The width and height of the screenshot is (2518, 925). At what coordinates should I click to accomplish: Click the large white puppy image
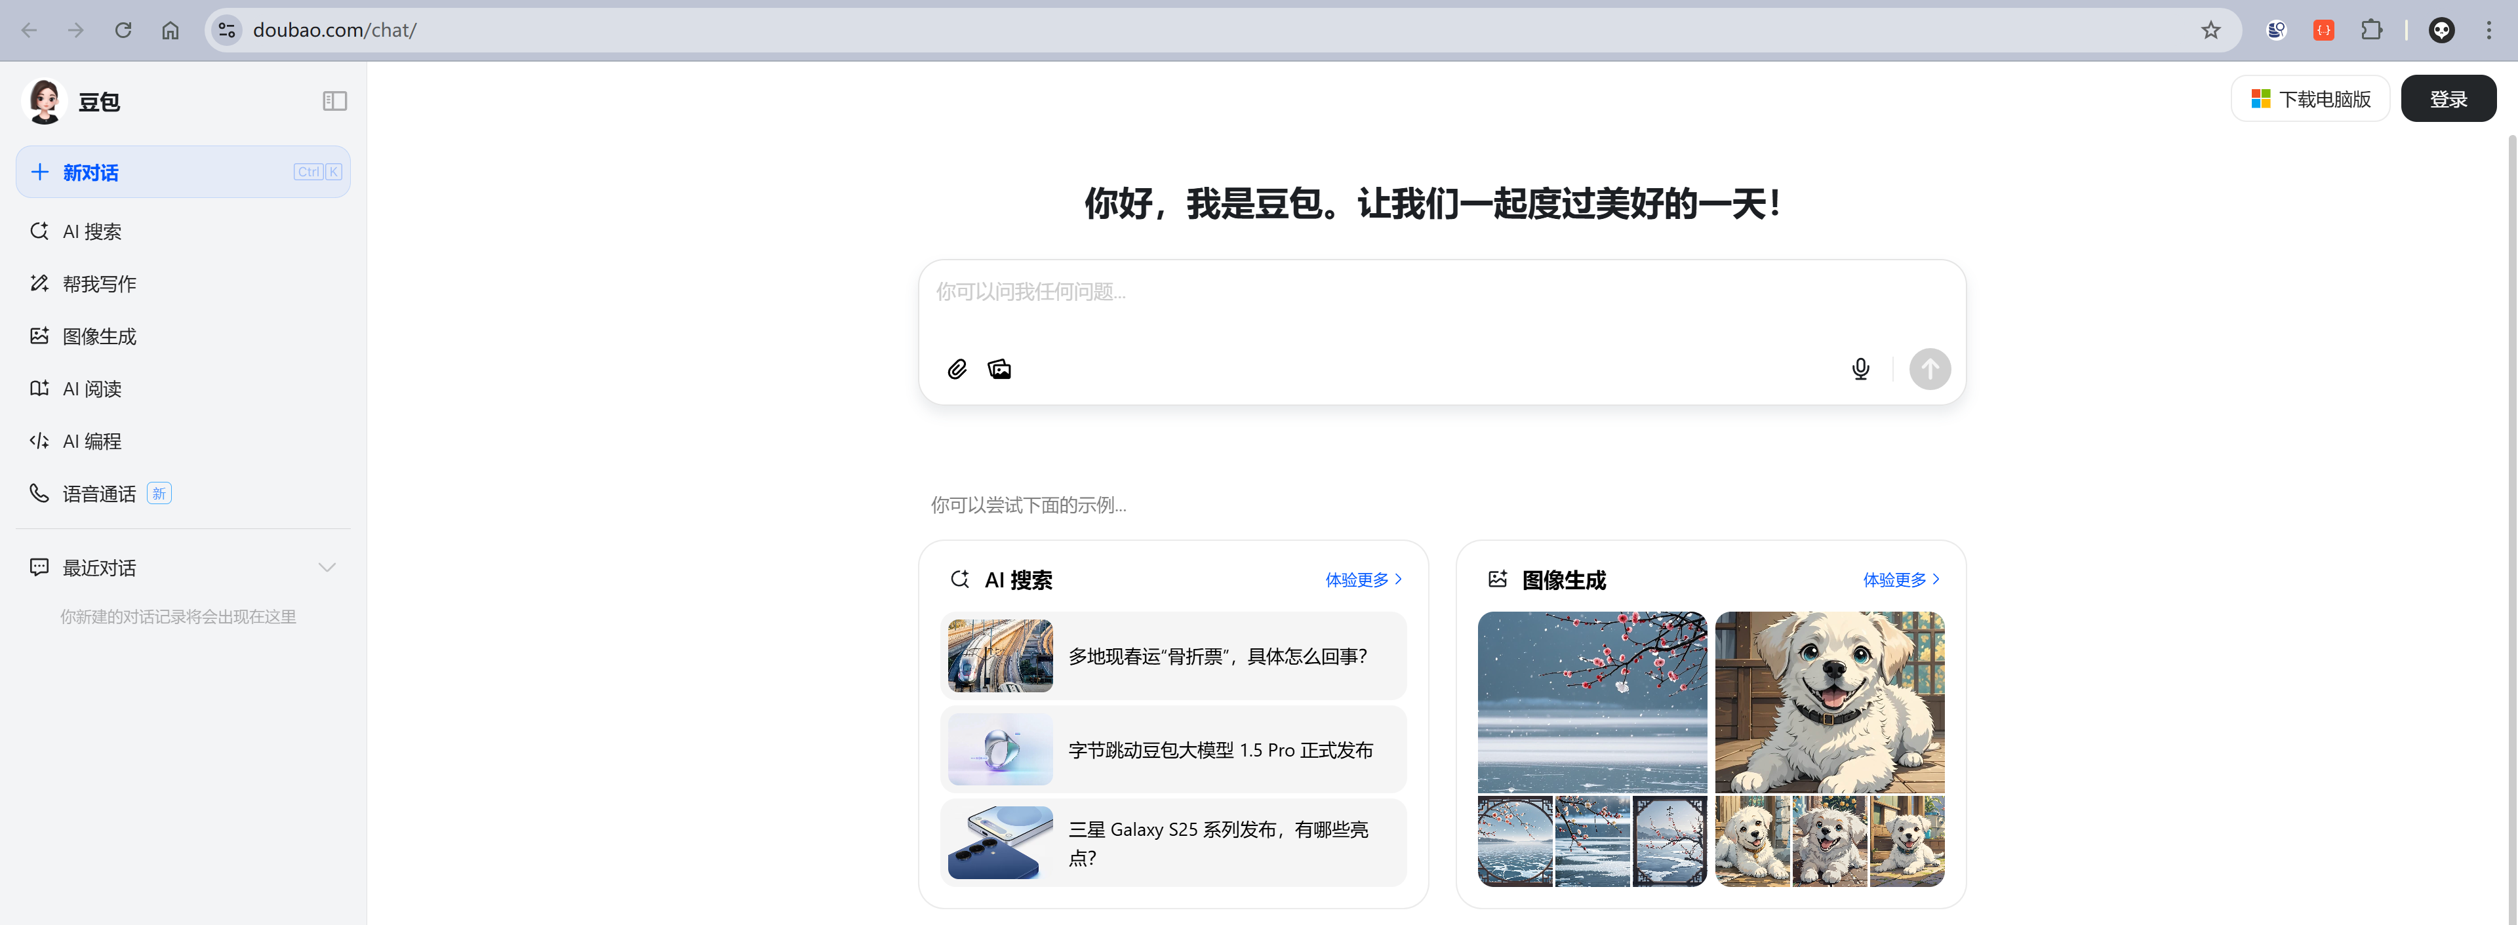1830,702
